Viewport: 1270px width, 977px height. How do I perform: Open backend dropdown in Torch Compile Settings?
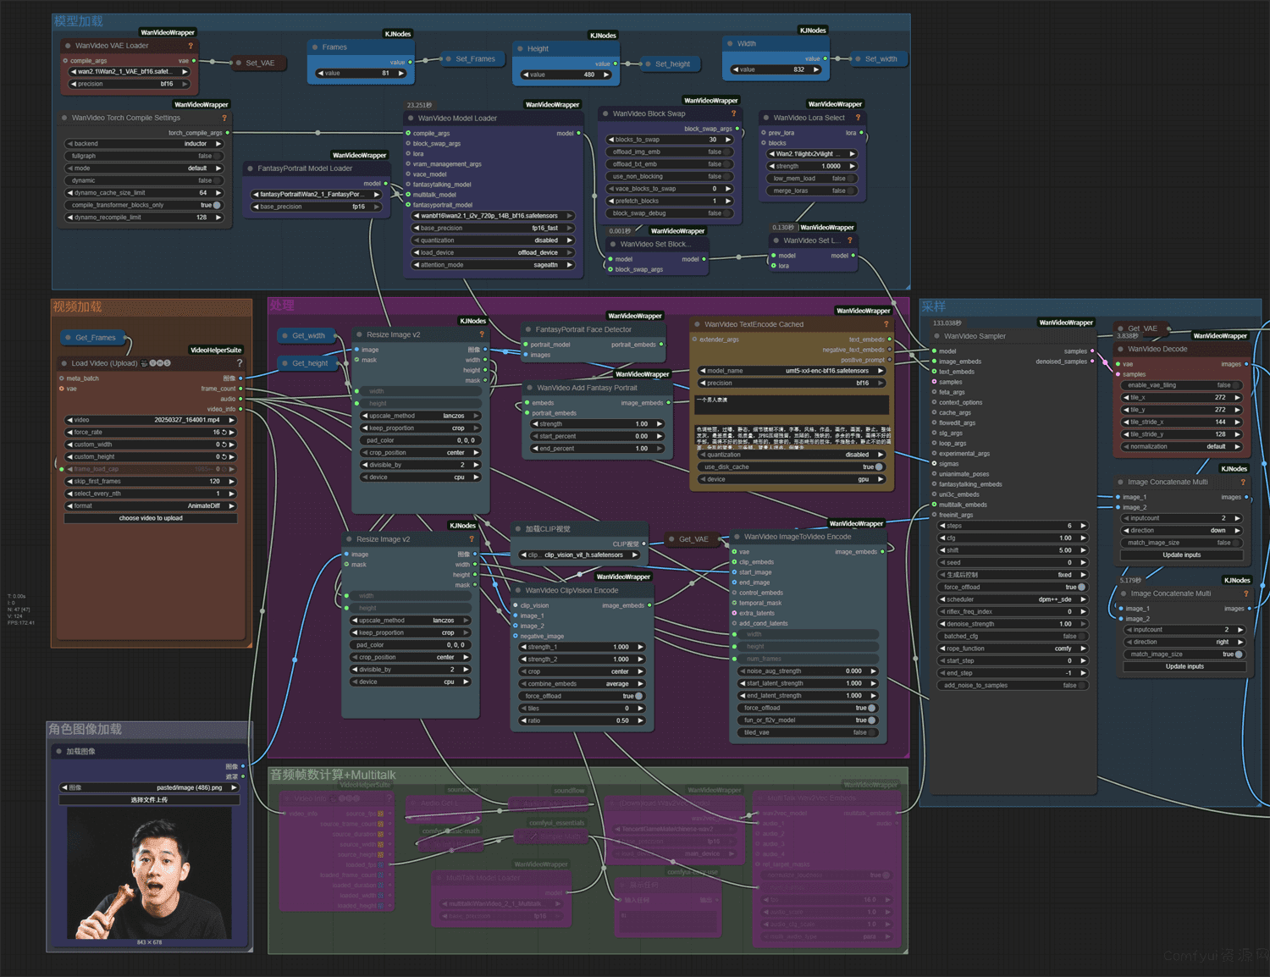click(x=144, y=144)
